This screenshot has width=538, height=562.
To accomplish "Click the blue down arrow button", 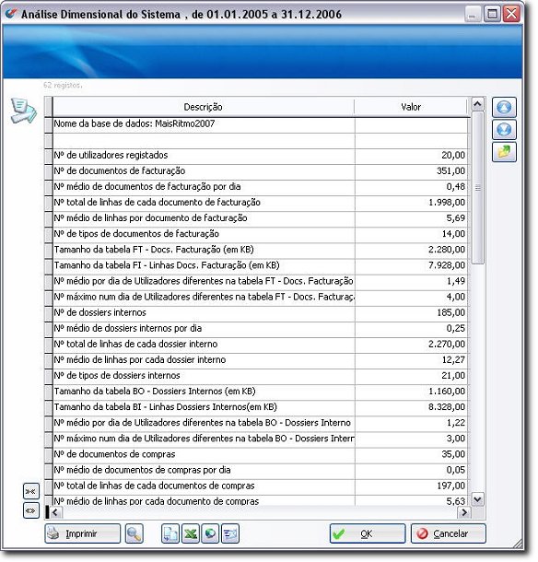I will (x=504, y=130).
